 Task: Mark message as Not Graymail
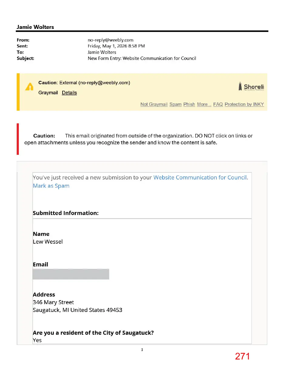pyautogui.click(x=154, y=104)
